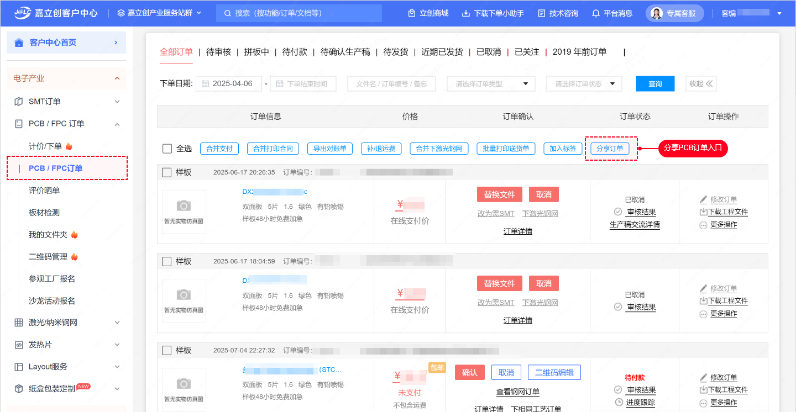Image resolution: width=796 pixels, height=412 pixels.
Task: Click the 下单日期 start date field
Action: pos(232,84)
